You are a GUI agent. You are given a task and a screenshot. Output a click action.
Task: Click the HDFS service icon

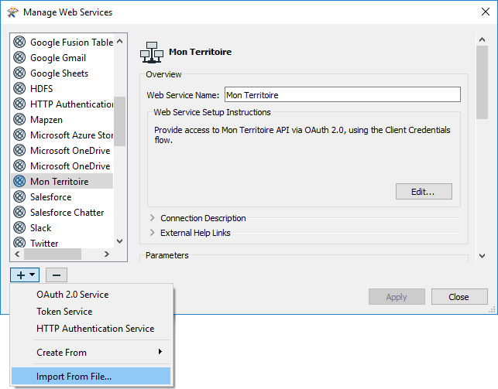pos(19,89)
